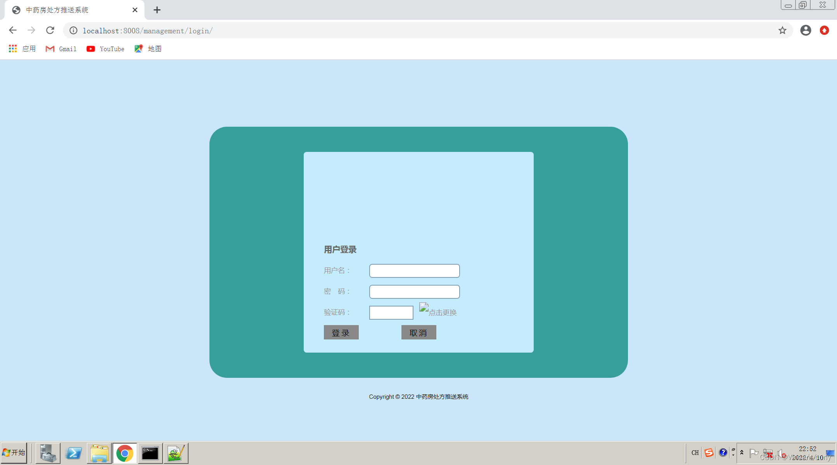Image resolution: width=837 pixels, height=465 pixels.
Task: Reload the login page
Action: (x=50, y=30)
